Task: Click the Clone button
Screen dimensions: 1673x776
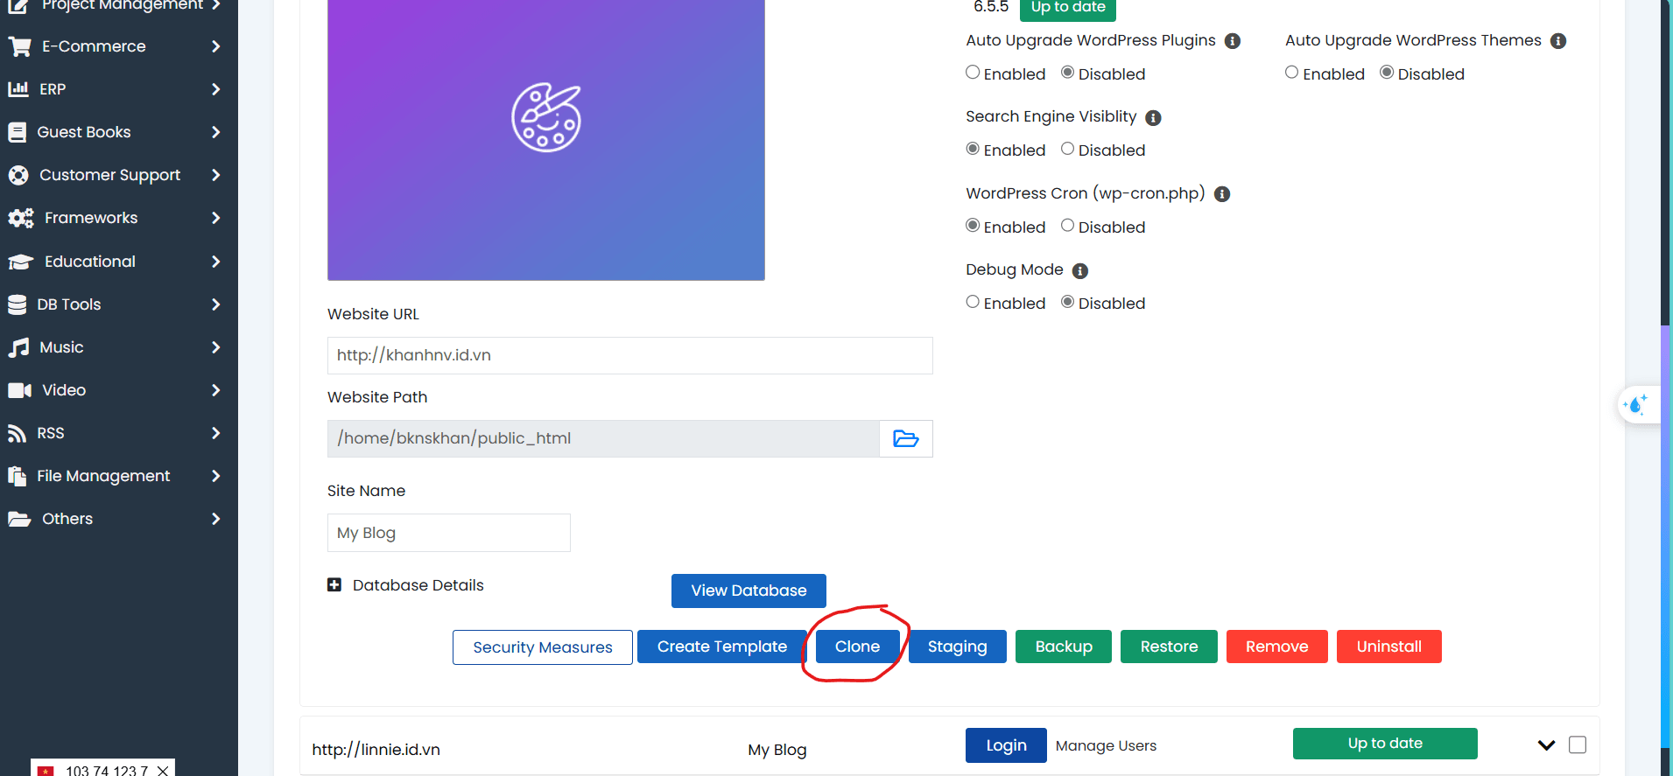Action: pyautogui.click(x=857, y=647)
